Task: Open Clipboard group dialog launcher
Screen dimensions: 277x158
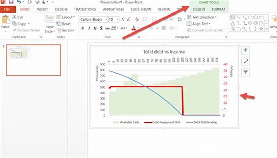Action: point(41,37)
